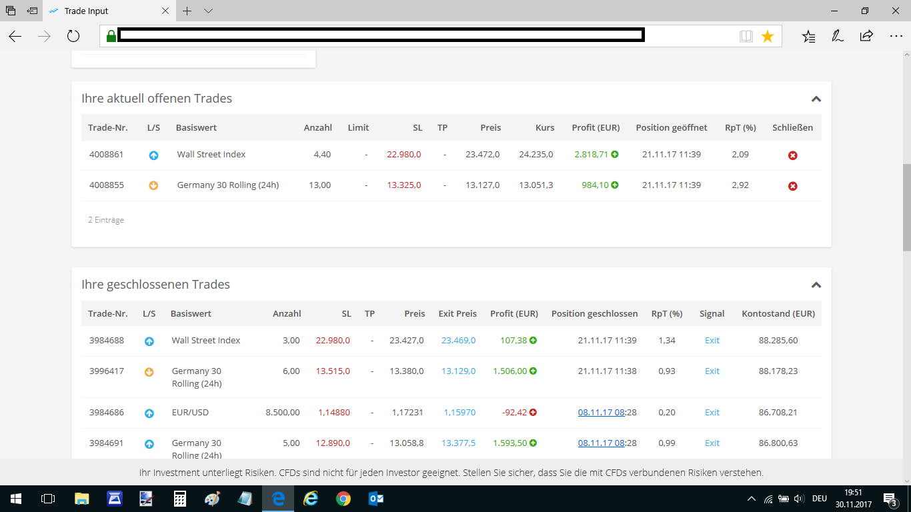This screenshot has height=512, width=911.
Task: Click the long arrow icon for trade 4008861
Action: point(153,155)
